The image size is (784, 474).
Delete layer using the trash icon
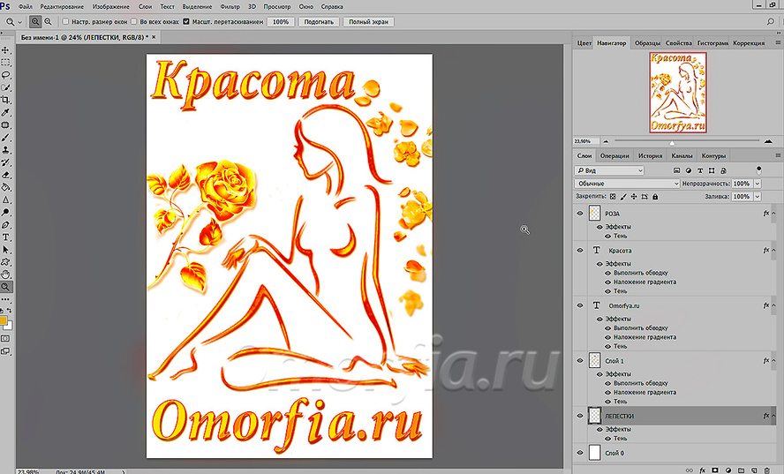[x=767, y=470]
